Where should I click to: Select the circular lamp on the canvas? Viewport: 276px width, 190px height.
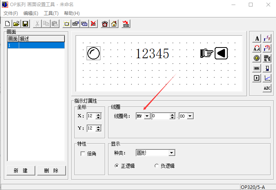click(94, 53)
